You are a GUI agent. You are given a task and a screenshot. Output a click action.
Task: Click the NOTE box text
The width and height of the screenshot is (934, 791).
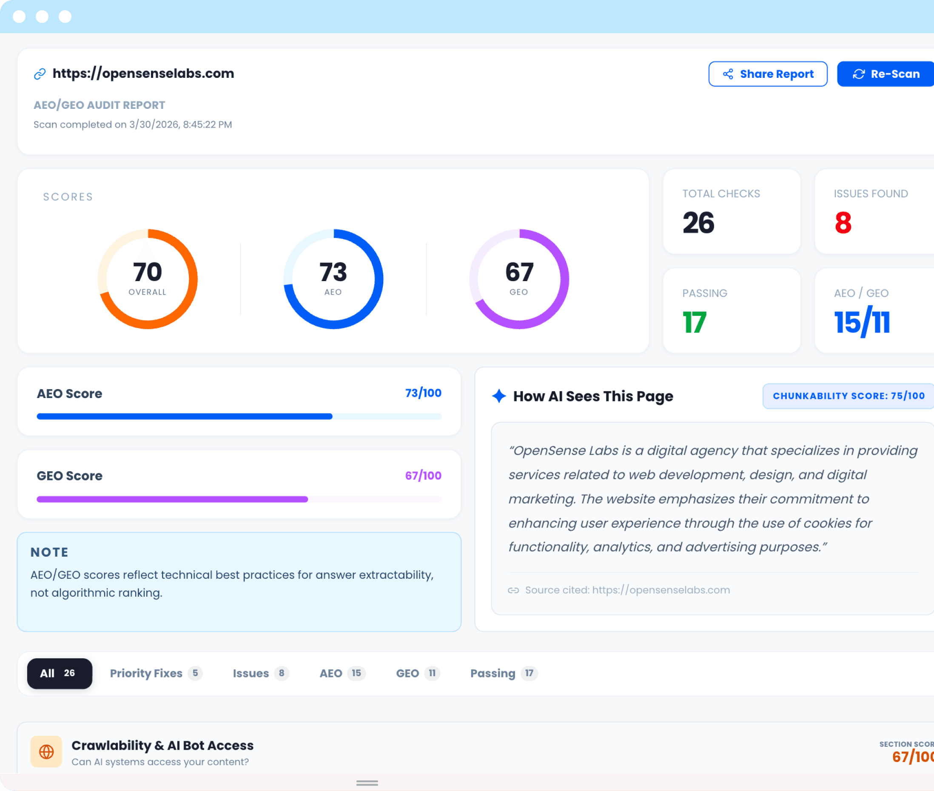click(x=232, y=584)
